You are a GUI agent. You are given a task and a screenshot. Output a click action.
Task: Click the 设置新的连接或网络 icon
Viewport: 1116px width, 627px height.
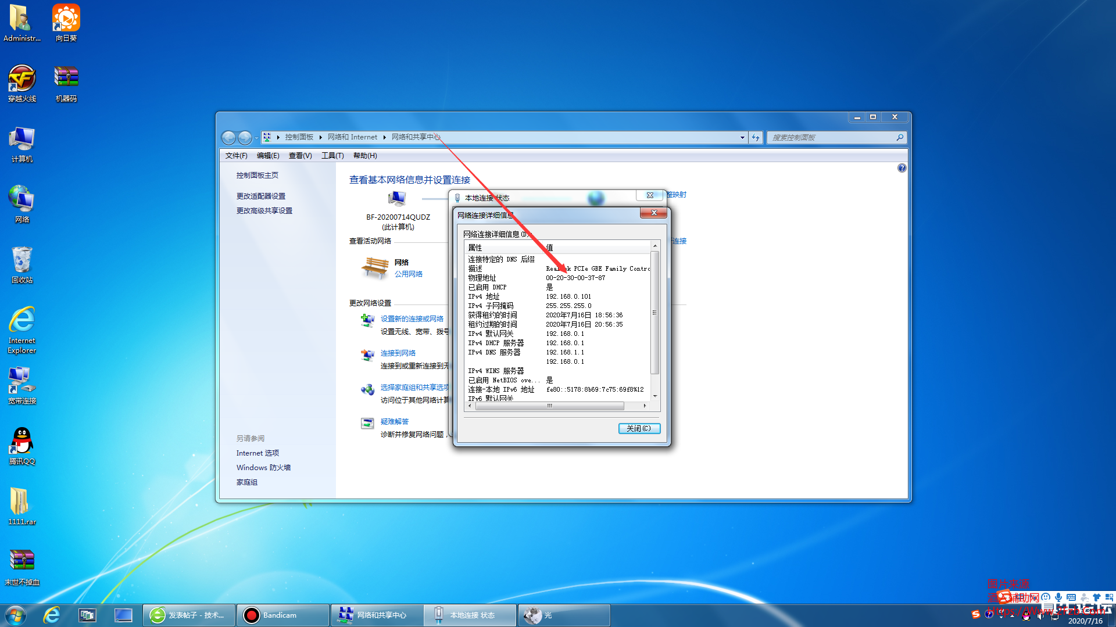point(367,320)
